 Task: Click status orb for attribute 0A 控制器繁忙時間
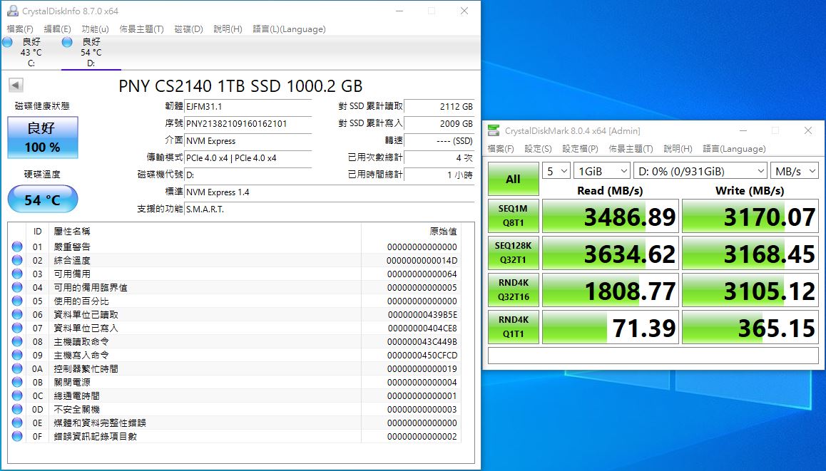point(17,368)
